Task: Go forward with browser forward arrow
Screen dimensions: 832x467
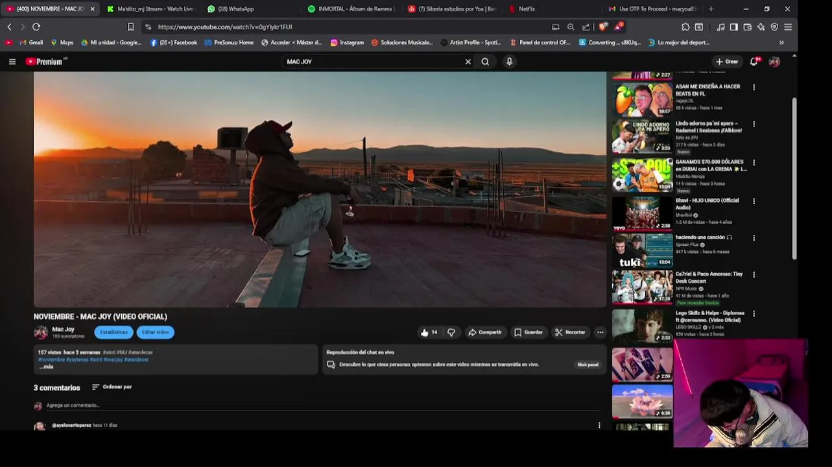Action: 23,27
